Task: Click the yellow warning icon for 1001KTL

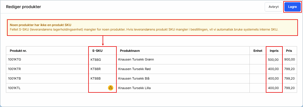Action: [x=110, y=88]
